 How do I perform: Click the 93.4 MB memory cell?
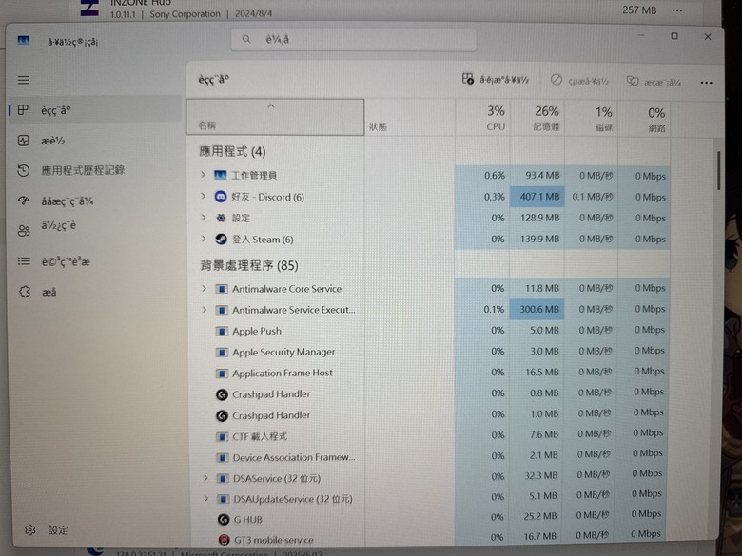coord(537,176)
